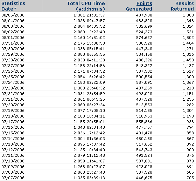The height and width of the screenshot is (181, 196).
Task: Click the Total CPU Time column header
Action: (x=86, y=6)
